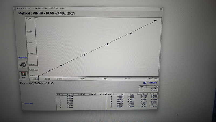Click the Abs axis label at the graph top
The image size is (216, 122).
(36, 18)
